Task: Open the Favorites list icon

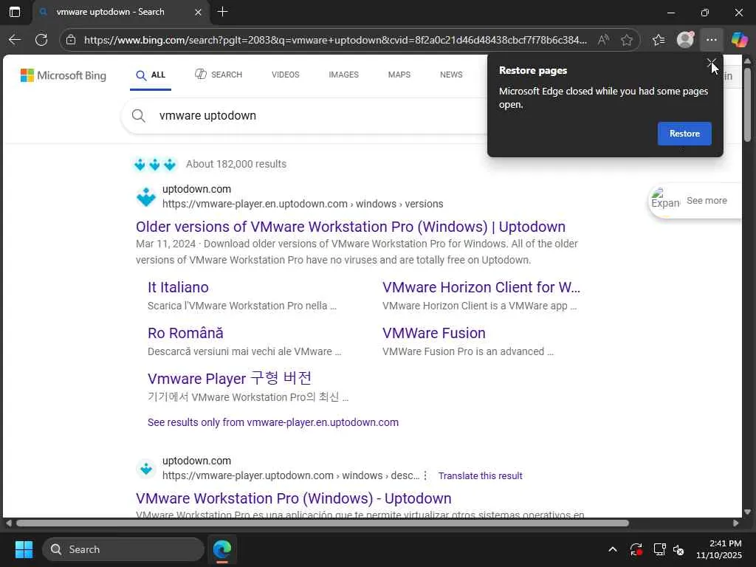Action: (x=659, y=40)
